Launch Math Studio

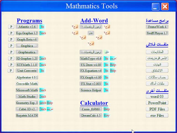[27, 96]
